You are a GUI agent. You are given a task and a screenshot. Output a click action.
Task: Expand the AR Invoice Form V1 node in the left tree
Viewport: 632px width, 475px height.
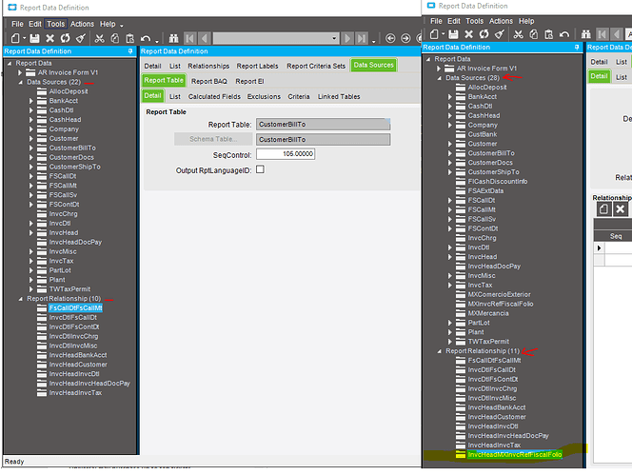click(x=20, y=72)
